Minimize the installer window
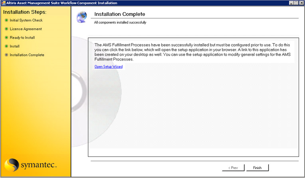 (x=291, y=3)
